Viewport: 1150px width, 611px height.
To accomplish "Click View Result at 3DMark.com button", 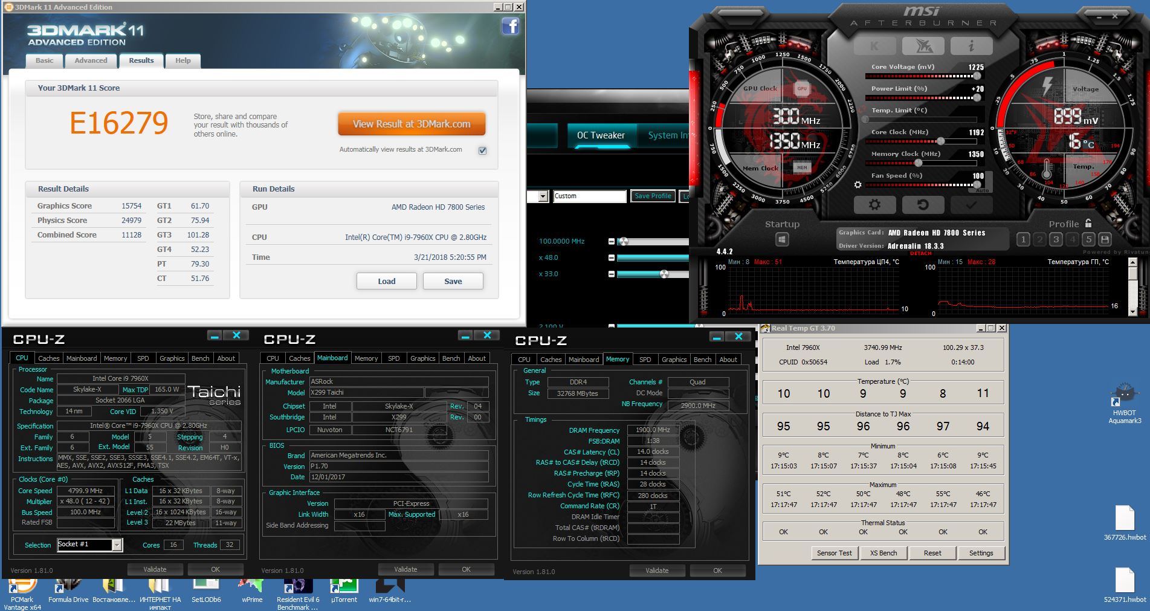I will click(412, 124).
